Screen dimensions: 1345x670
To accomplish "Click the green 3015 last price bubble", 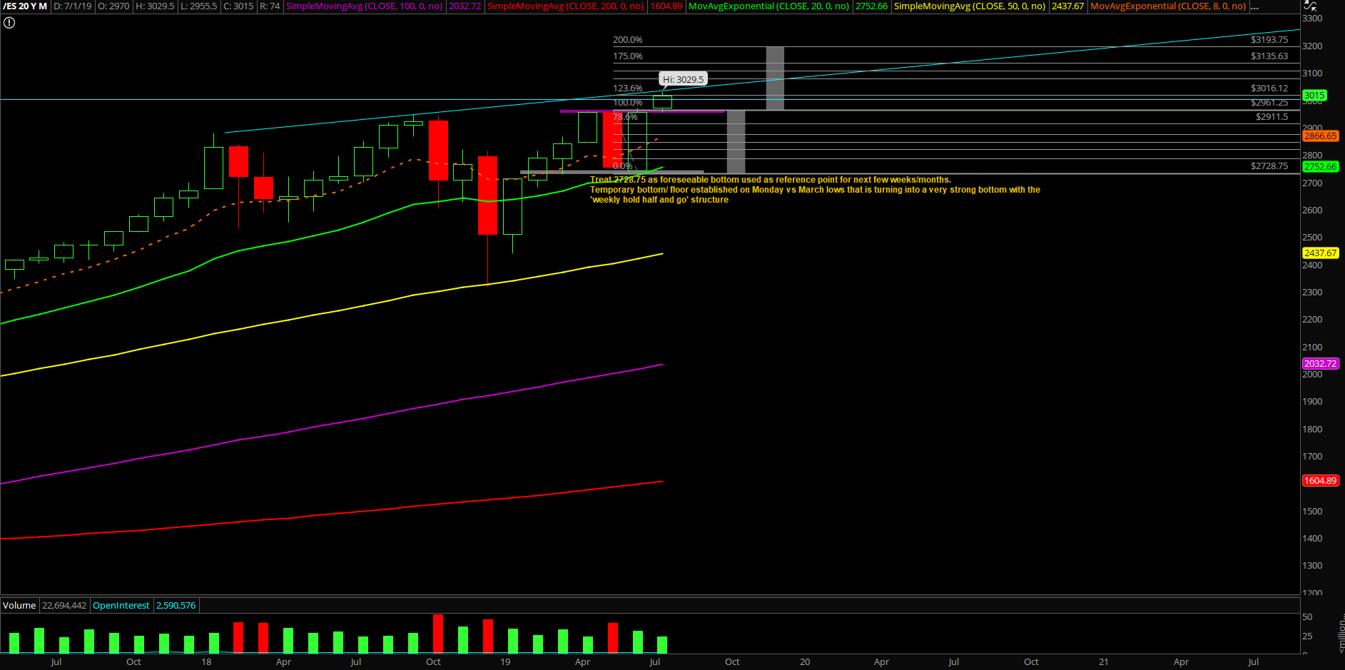I will click(1314, 96).
